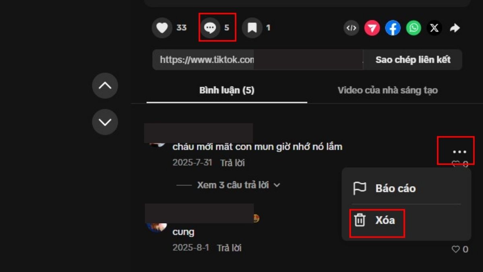Like the video with the heart icon
This screenshot has height=272, width=483.
(x=162, y=28)
